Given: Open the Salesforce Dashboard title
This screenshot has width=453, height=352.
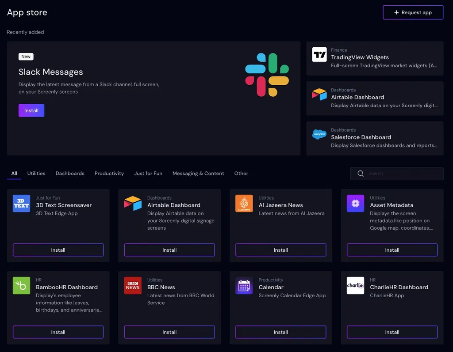Looking at the screenshot, I should 361,137.
